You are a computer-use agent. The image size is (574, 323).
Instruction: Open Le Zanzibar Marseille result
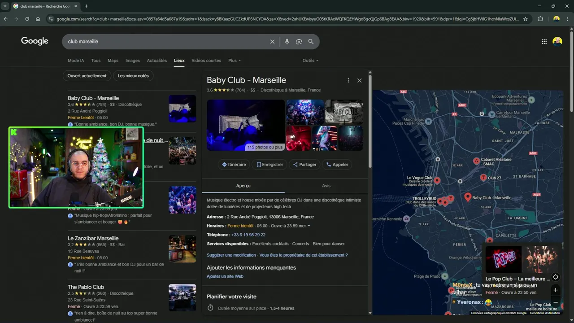(93, 238)
